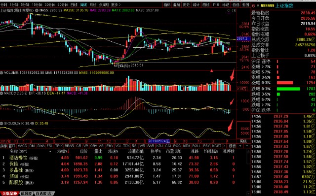
Task: Click window-layout icon at chart top-right
Action: click(234, 10)
